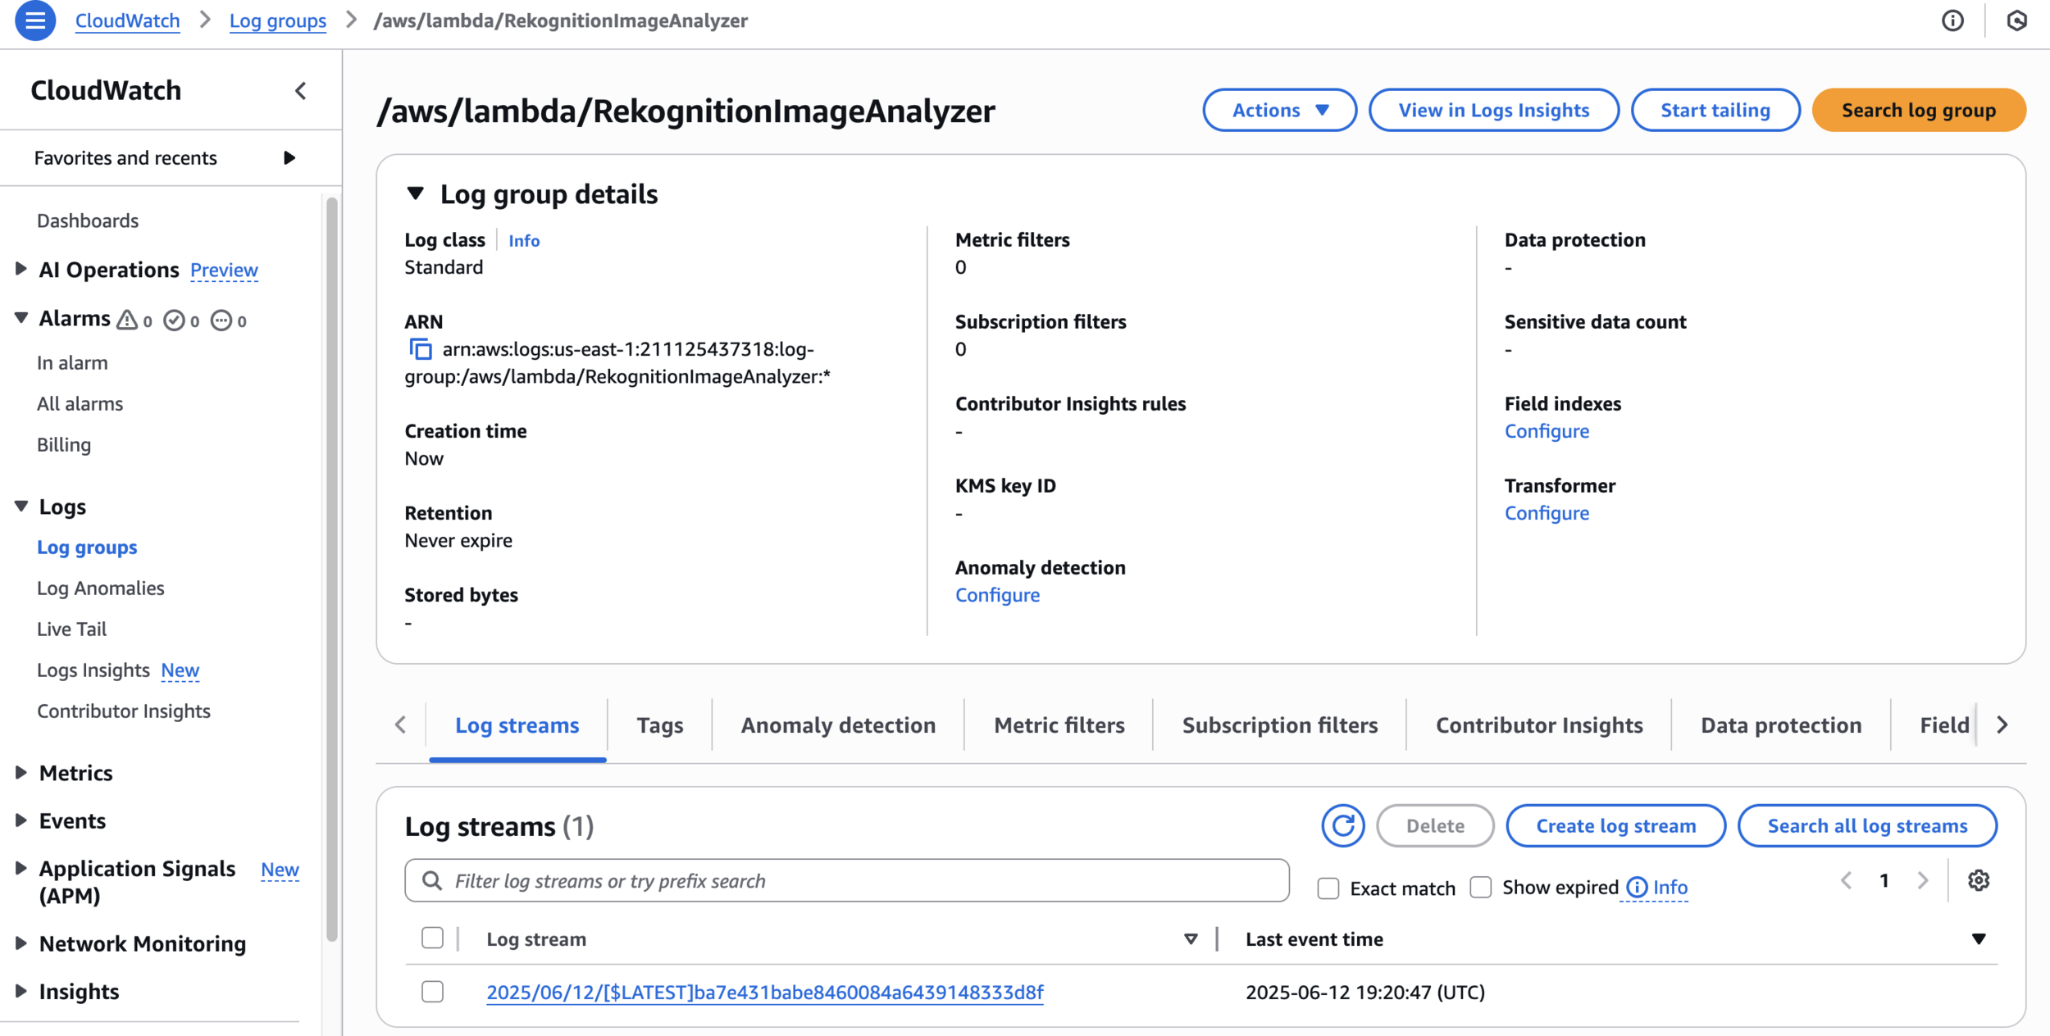Collapse the CloudWatch sidebar with the chevron
2050x1036 pixels.
pyautogui.click(x=301, y=91)
